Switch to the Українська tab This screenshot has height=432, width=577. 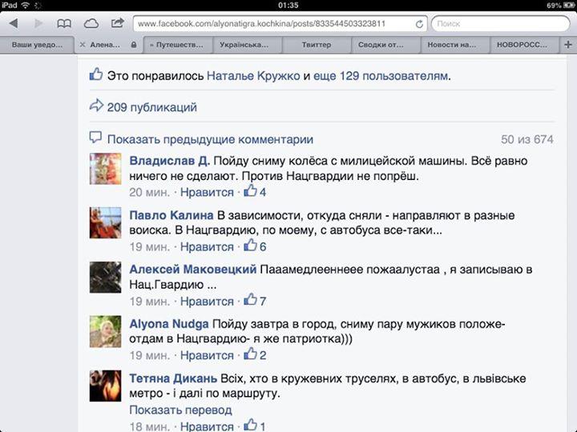click(244, 45)
